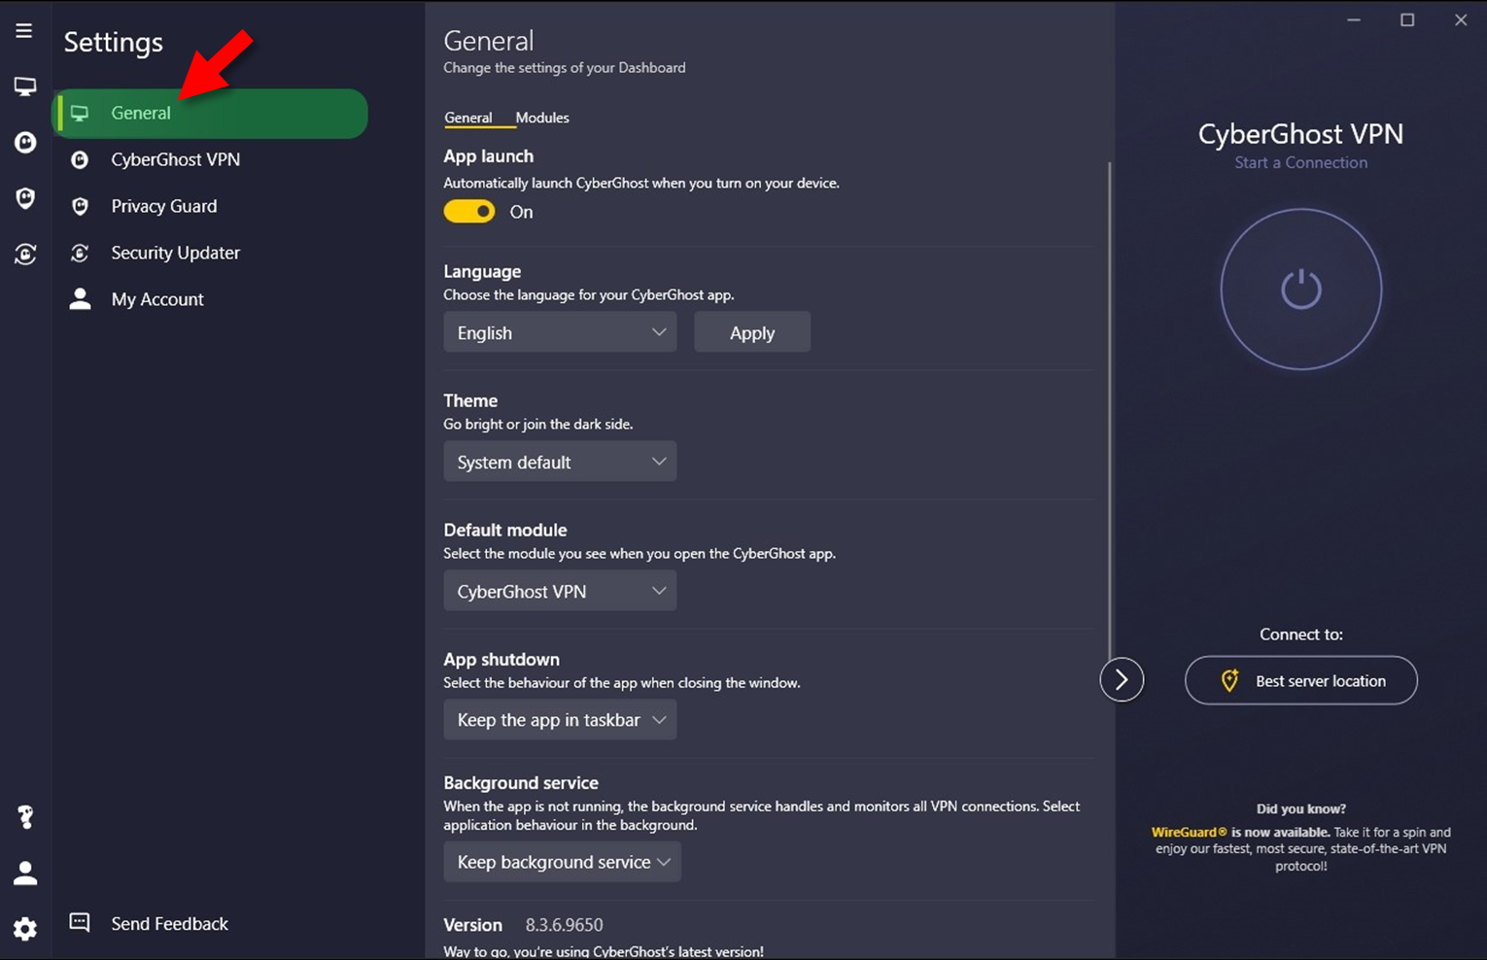1487x960 pixels.
Task: Click the account person icon in left rail
Action: (25, 874)
